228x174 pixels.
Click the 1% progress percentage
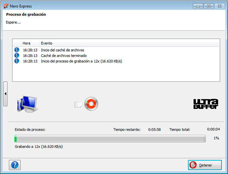(x=216, y=138)
